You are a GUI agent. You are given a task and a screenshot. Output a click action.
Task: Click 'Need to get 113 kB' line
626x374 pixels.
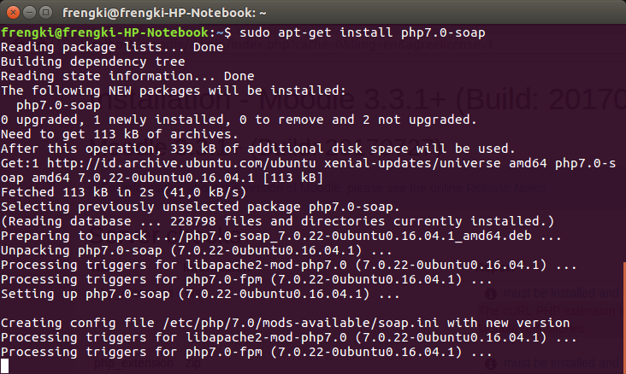point(119,134)
